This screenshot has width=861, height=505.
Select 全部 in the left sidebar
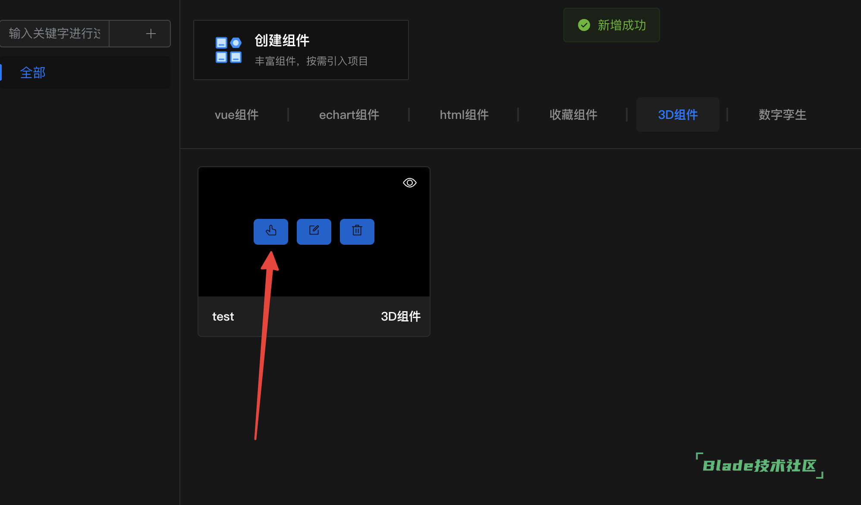(33, 72)
